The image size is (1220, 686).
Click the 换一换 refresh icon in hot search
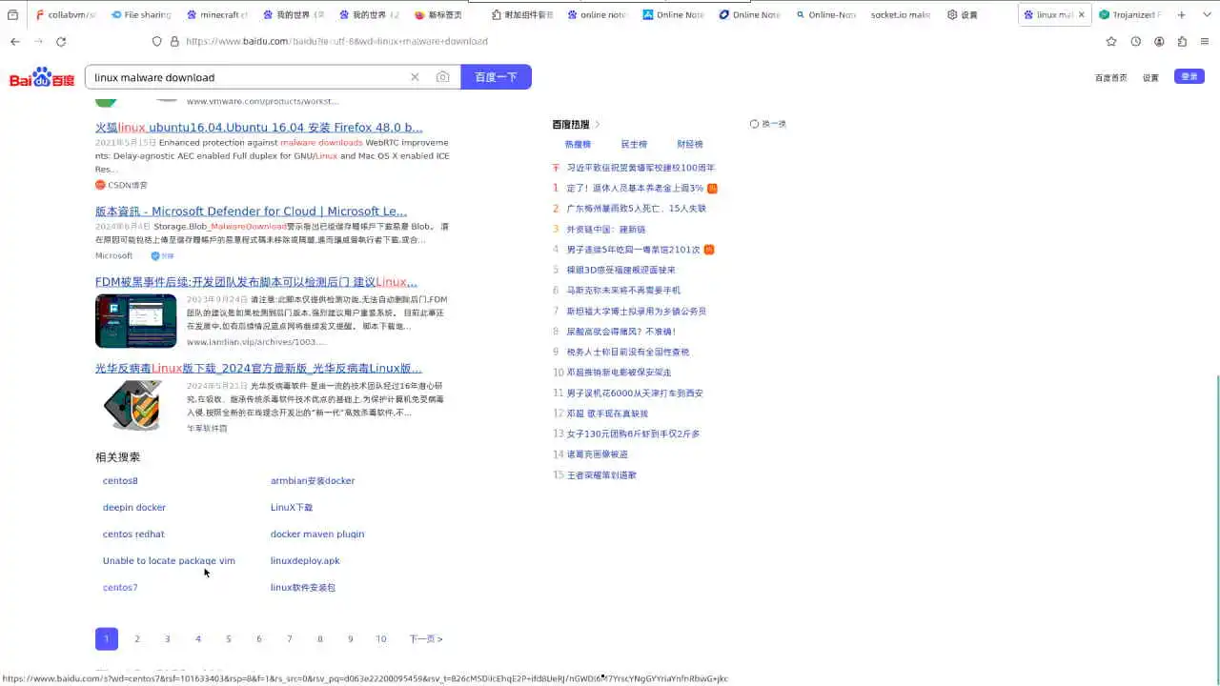[x=754, y=124]
